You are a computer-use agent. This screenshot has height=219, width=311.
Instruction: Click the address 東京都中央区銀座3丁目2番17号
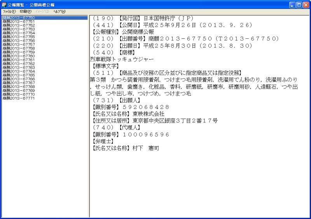click(x=175, y=121)
